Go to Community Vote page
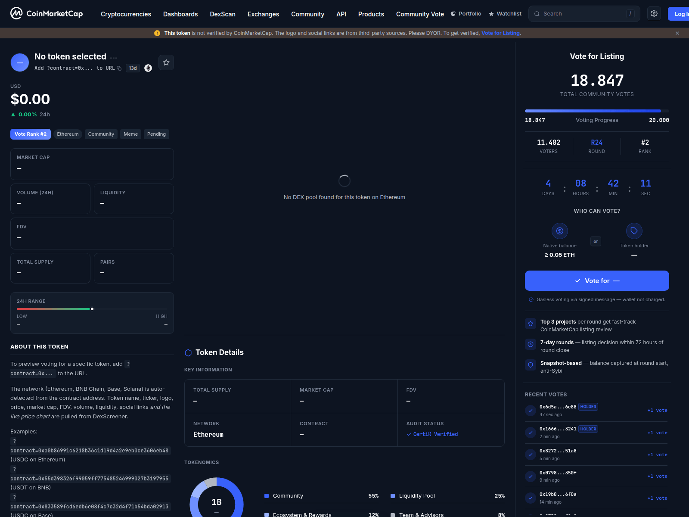Viewport: 689px width, 517px height. pos(420,14)
